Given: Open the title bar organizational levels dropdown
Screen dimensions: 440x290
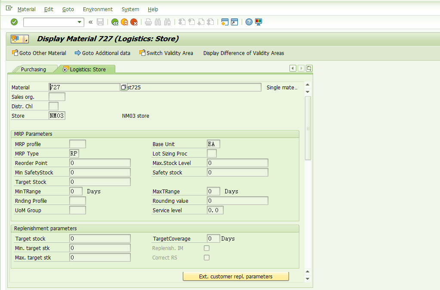Looking at the screenshot, I should click(25, 39).
